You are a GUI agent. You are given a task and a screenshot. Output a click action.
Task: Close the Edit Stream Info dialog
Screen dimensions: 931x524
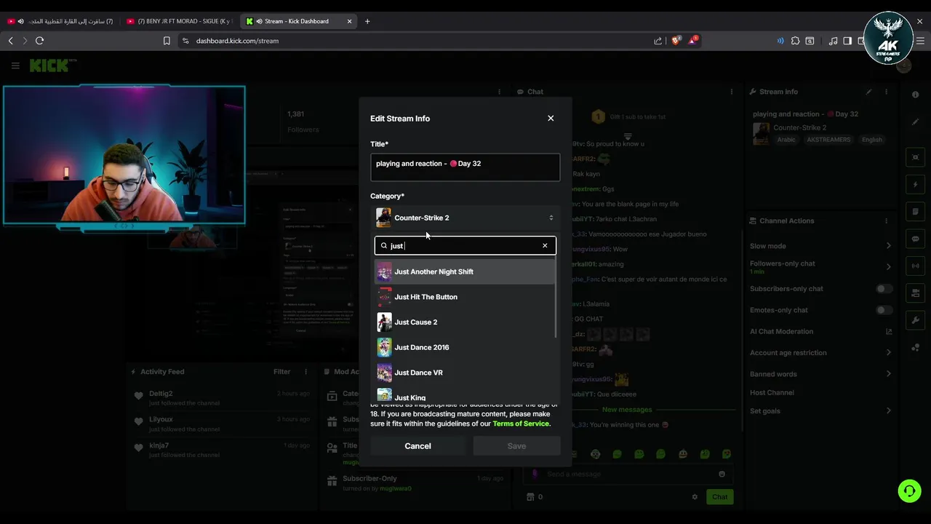click(x=551, y=118)
